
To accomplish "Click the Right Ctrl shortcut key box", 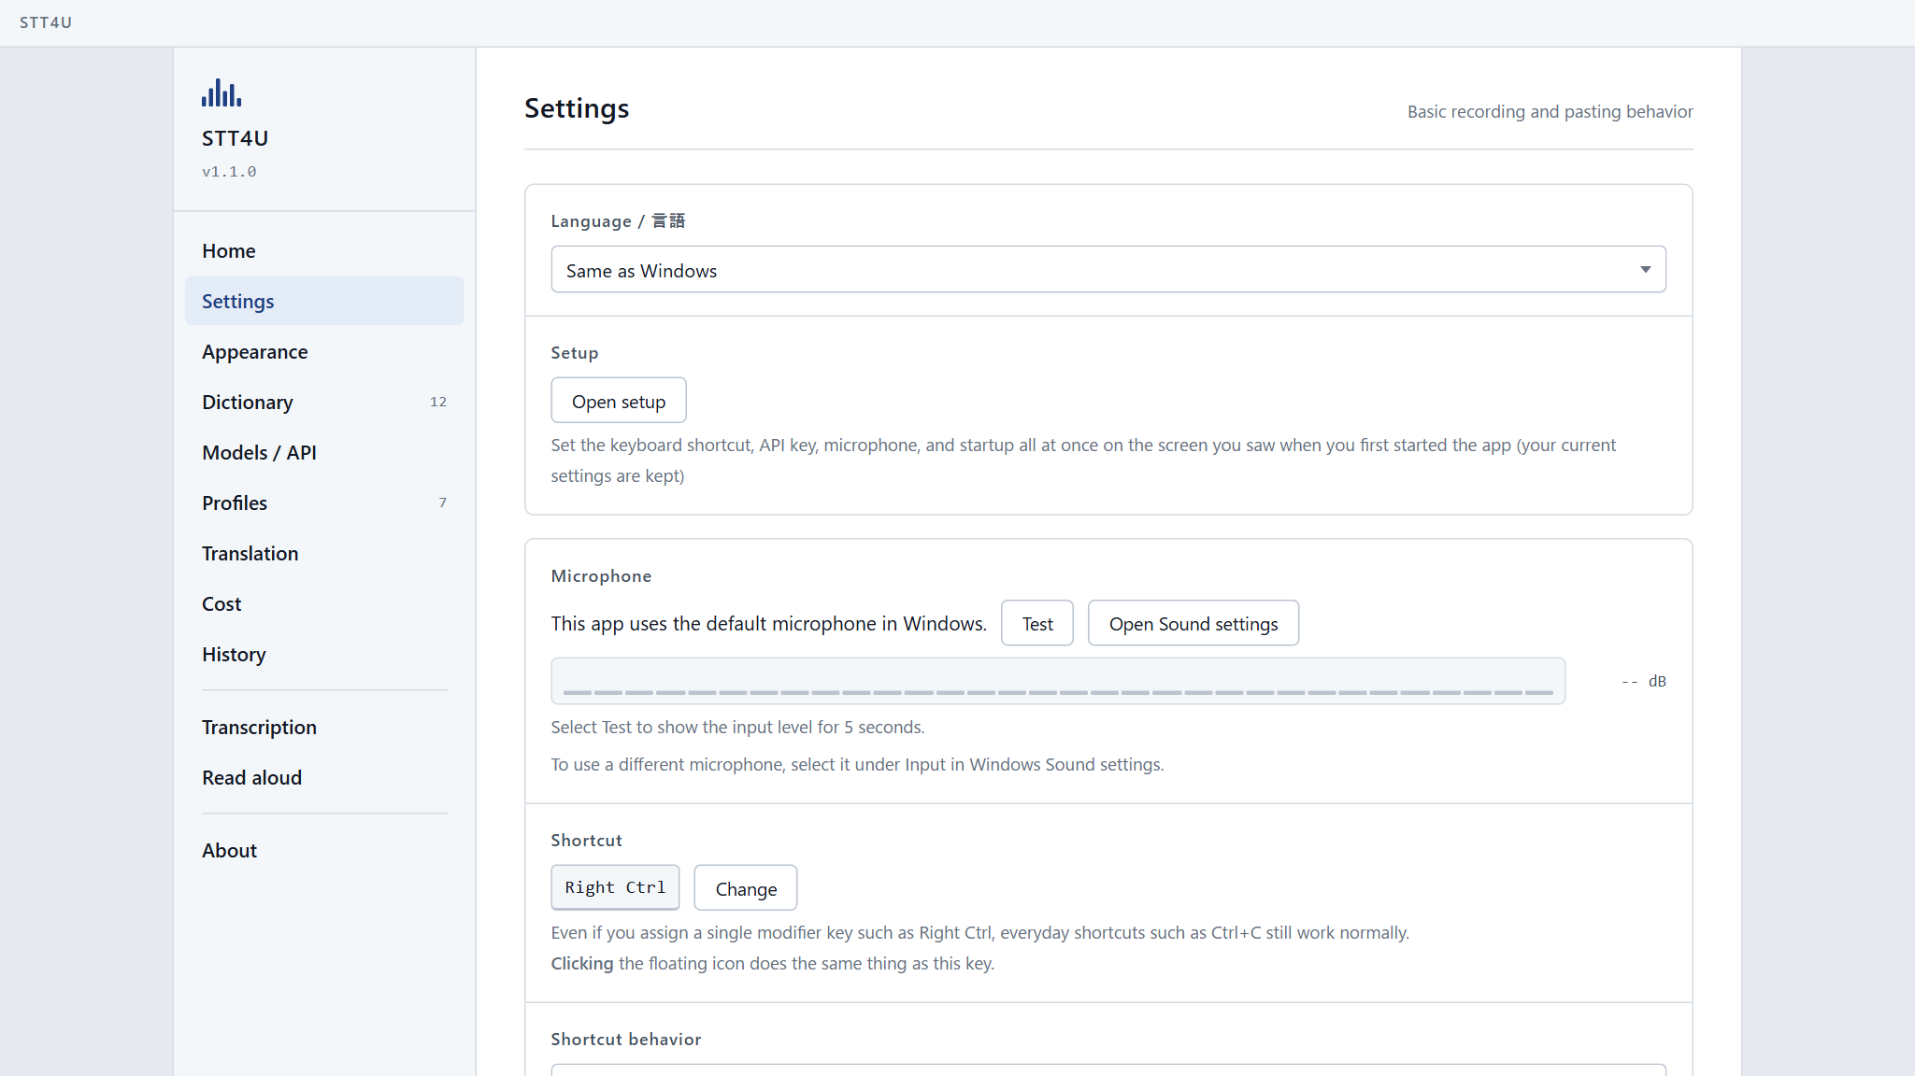I will [x=615, y=887].
